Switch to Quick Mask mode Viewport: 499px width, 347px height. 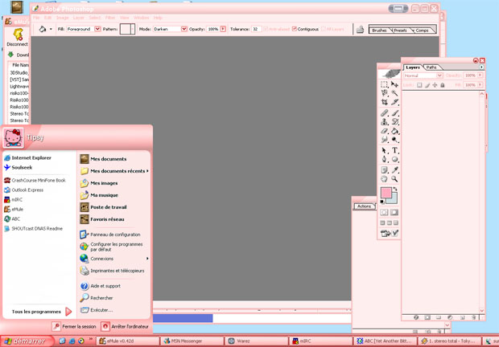(x=394, y=212)
